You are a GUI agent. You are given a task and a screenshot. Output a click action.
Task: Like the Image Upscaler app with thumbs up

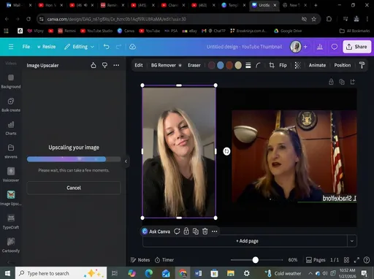pyautogui.click(x=93, y=65)
